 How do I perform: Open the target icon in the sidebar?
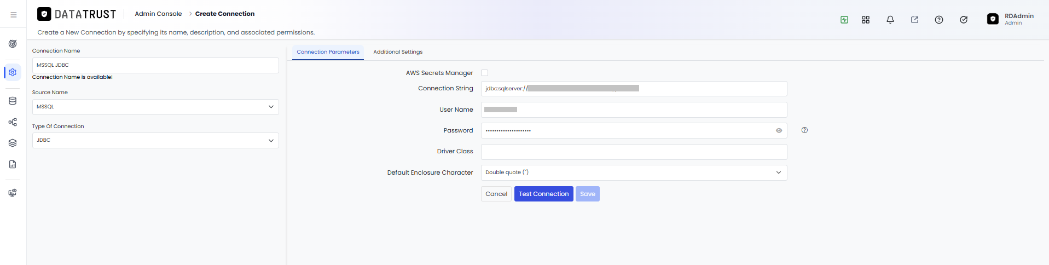click(13, 44)
